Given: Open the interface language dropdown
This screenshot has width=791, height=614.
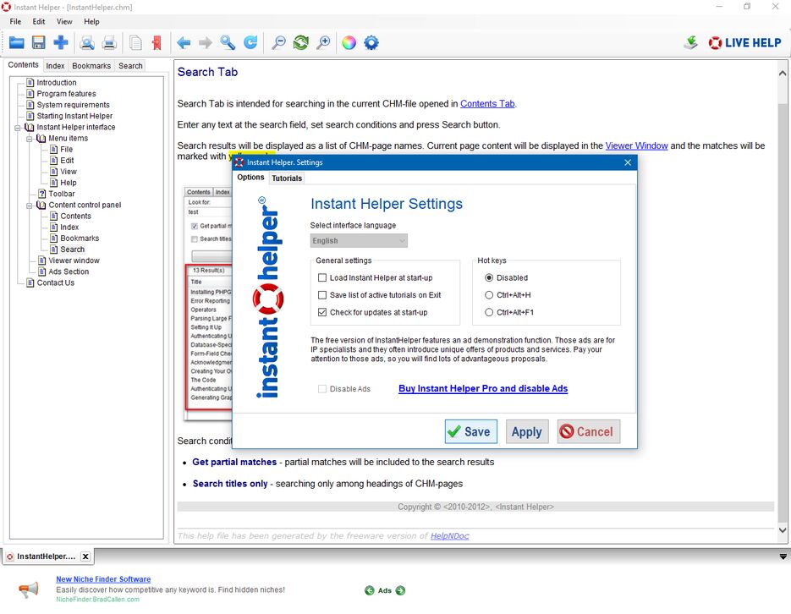Looking at the screenshot, I should [359, 241].
